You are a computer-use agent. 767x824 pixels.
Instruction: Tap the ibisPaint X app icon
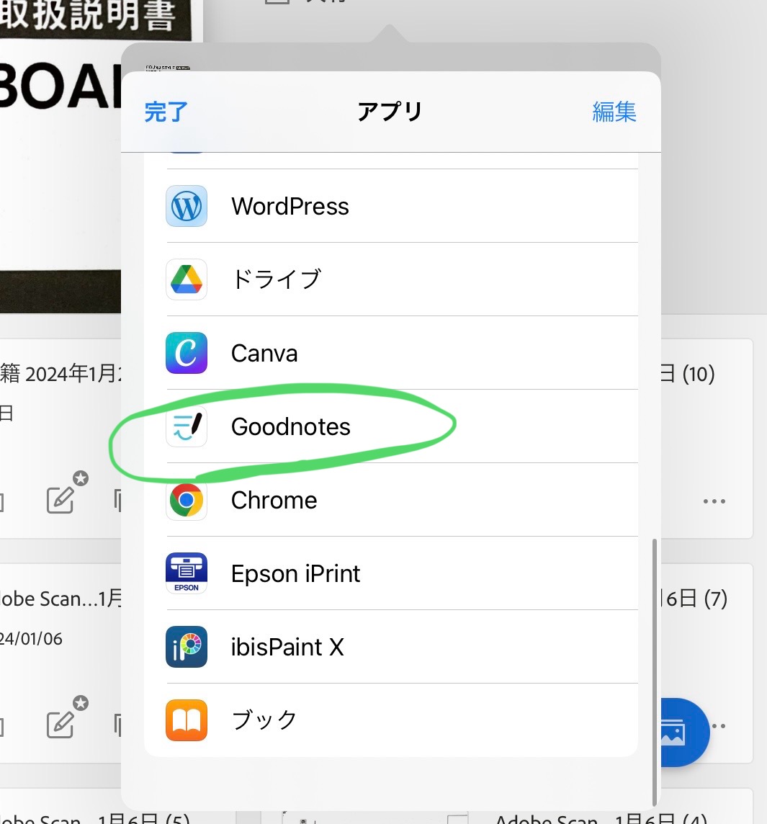pos(187,647)
